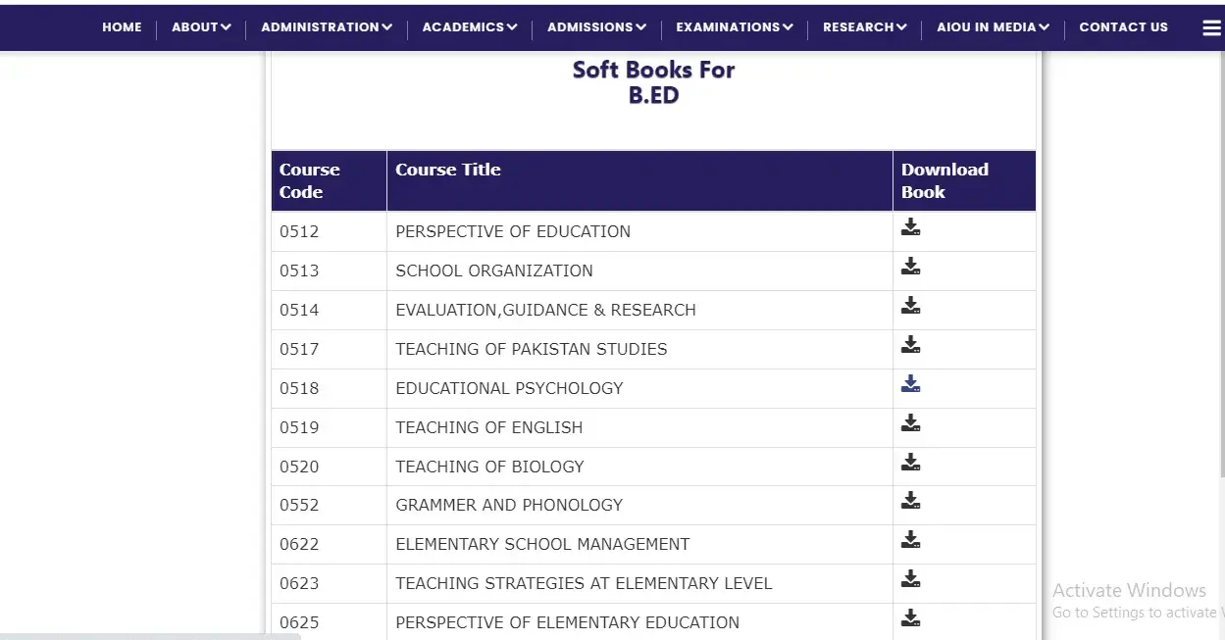Download Perspective of Elementary Education book

coord(911,618)
